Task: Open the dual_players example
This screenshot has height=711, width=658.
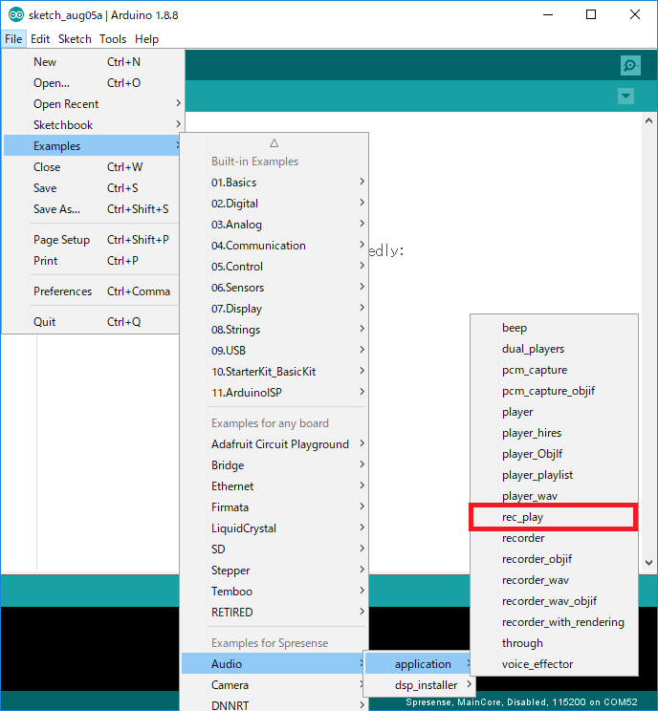Action: tap(554, 349)
